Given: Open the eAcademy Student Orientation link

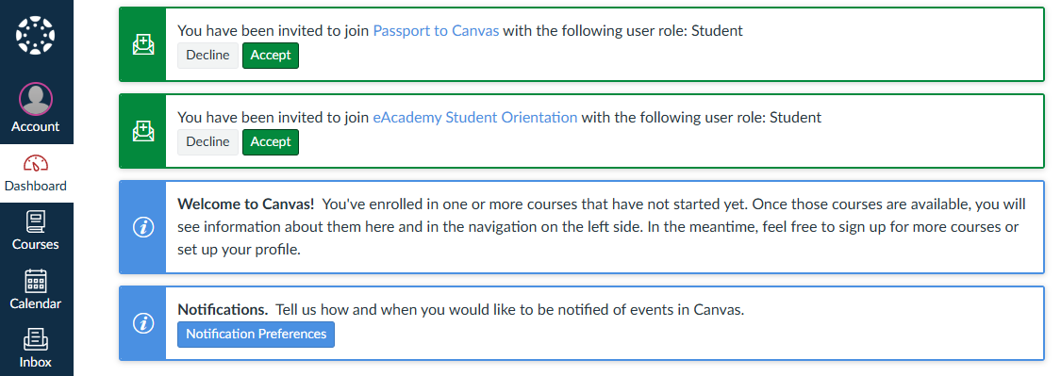Looking at the screenshot, I should [x=475, y=117].
